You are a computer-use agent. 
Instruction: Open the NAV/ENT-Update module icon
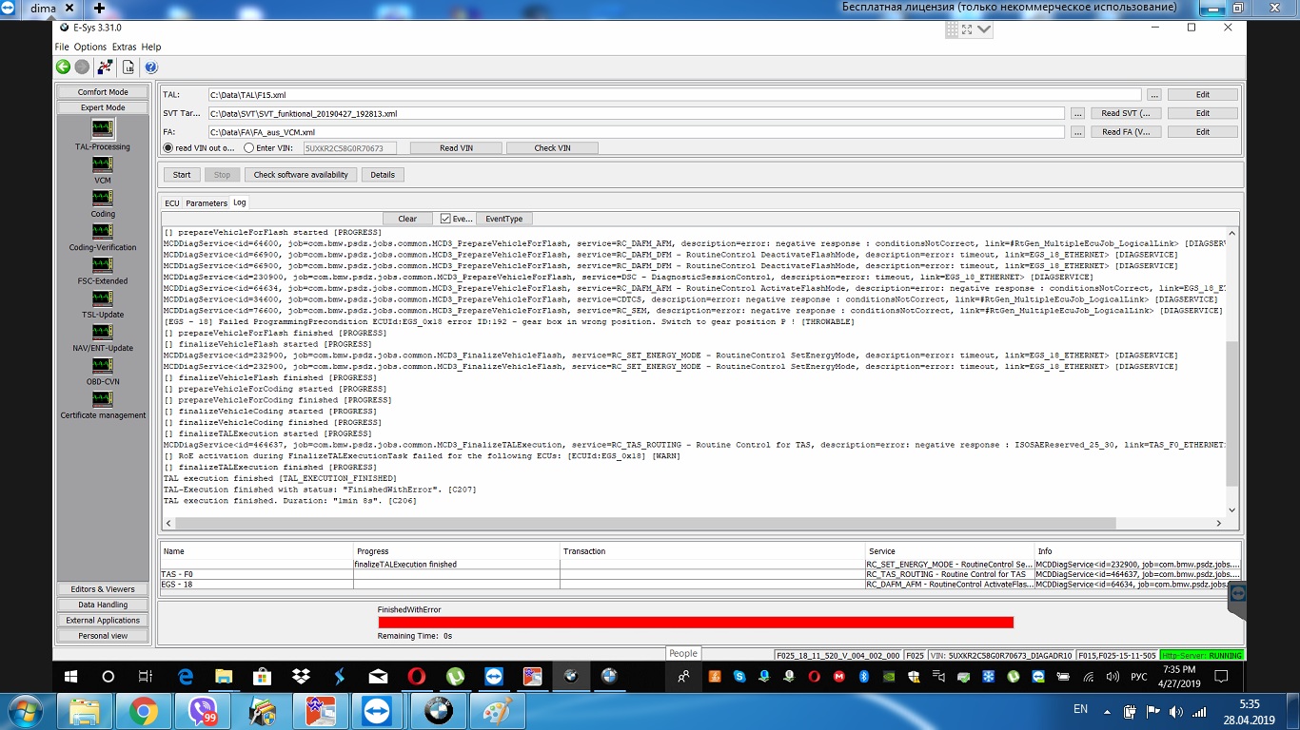pyautogui.click(x=103, y=332)
